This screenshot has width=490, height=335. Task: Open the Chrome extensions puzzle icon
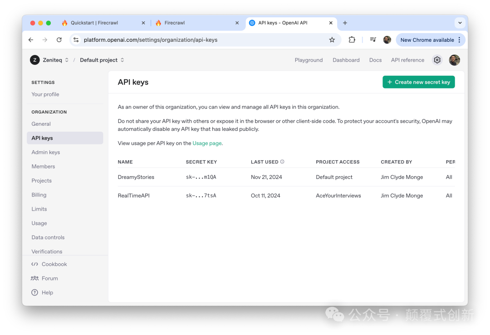coord(352,40)
